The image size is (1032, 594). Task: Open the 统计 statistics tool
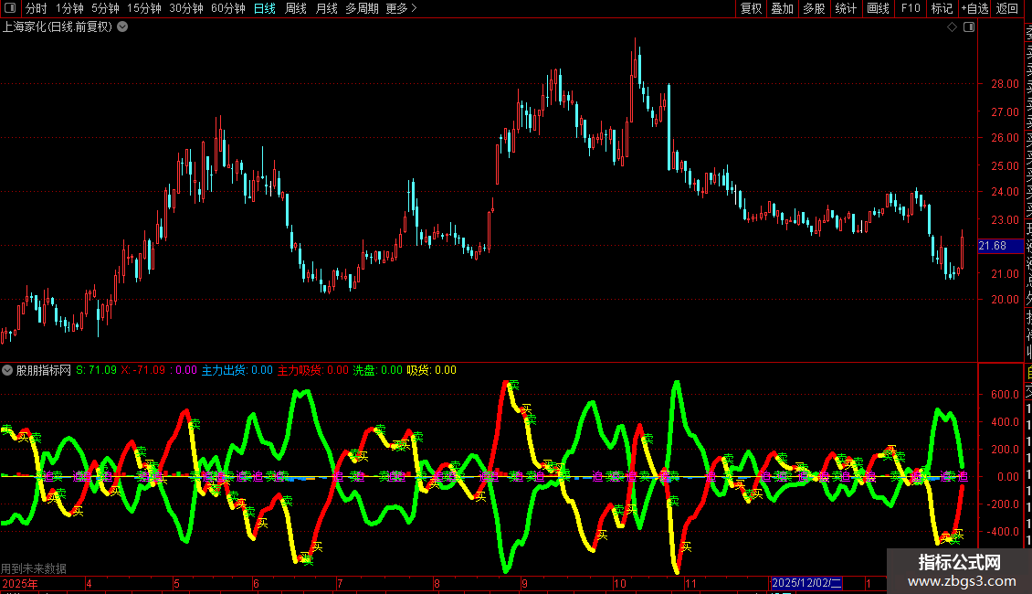coord(846,8)
